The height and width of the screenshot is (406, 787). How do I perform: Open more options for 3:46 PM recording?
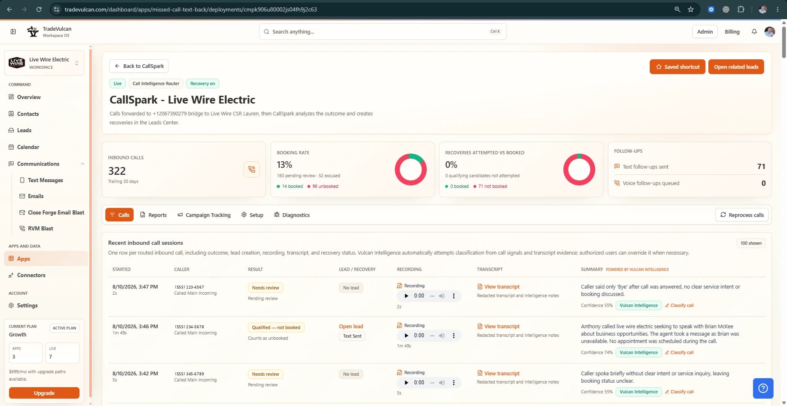[453, 336]
